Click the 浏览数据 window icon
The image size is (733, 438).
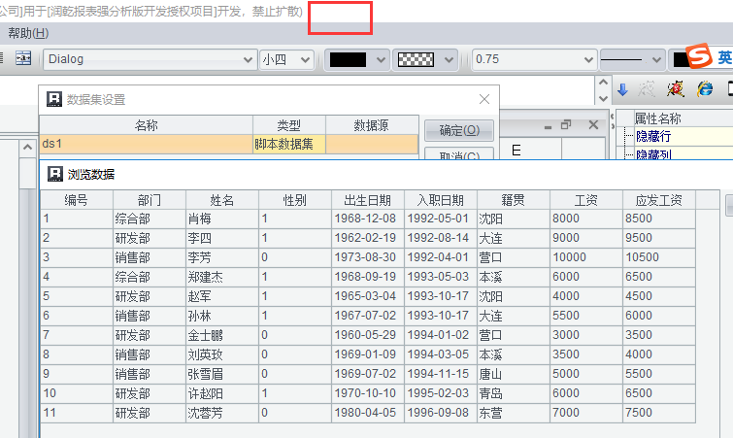point(55,174)
